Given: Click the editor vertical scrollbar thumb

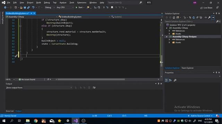Looking at the screenshot, I should [x=161, y=61].
